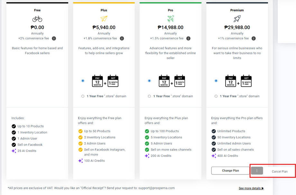Select Premium plan 12 months + 1 free option

[x=216, y=81]
